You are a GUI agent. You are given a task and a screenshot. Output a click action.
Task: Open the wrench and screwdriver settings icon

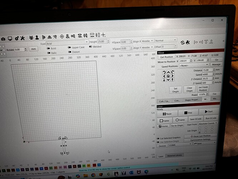click(21, 38)
